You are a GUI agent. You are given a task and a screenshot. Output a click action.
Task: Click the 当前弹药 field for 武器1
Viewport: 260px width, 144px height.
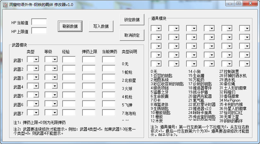point(109,59)
